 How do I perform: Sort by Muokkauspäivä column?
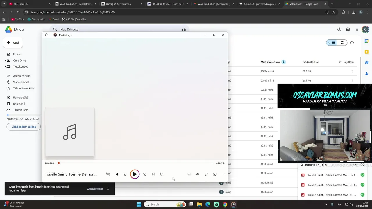pos(271,62)
